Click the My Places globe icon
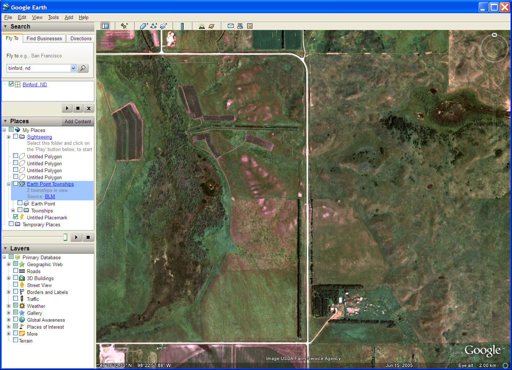The width and height of the screenshot is (512, 370). 17,130
